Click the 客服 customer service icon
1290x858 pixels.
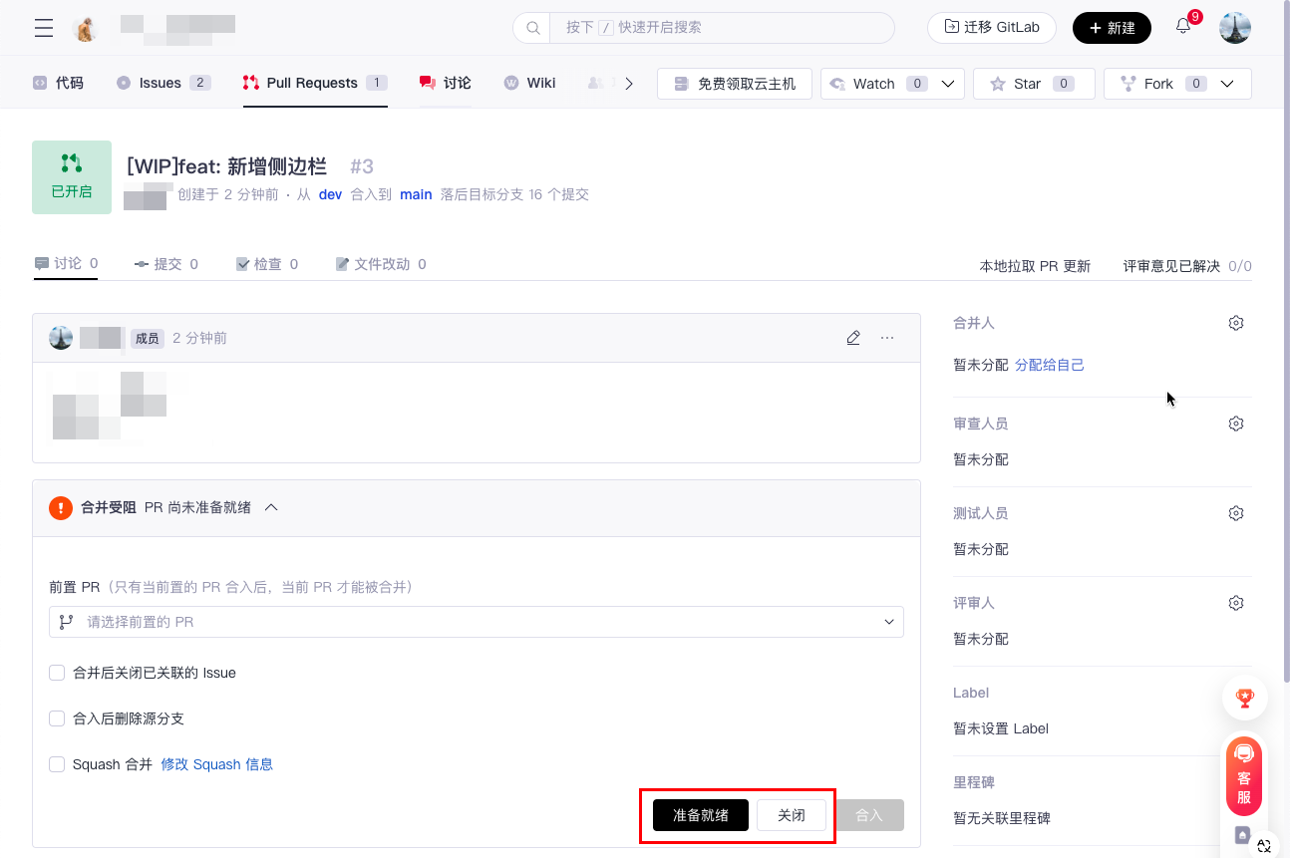coord(1244,776)
